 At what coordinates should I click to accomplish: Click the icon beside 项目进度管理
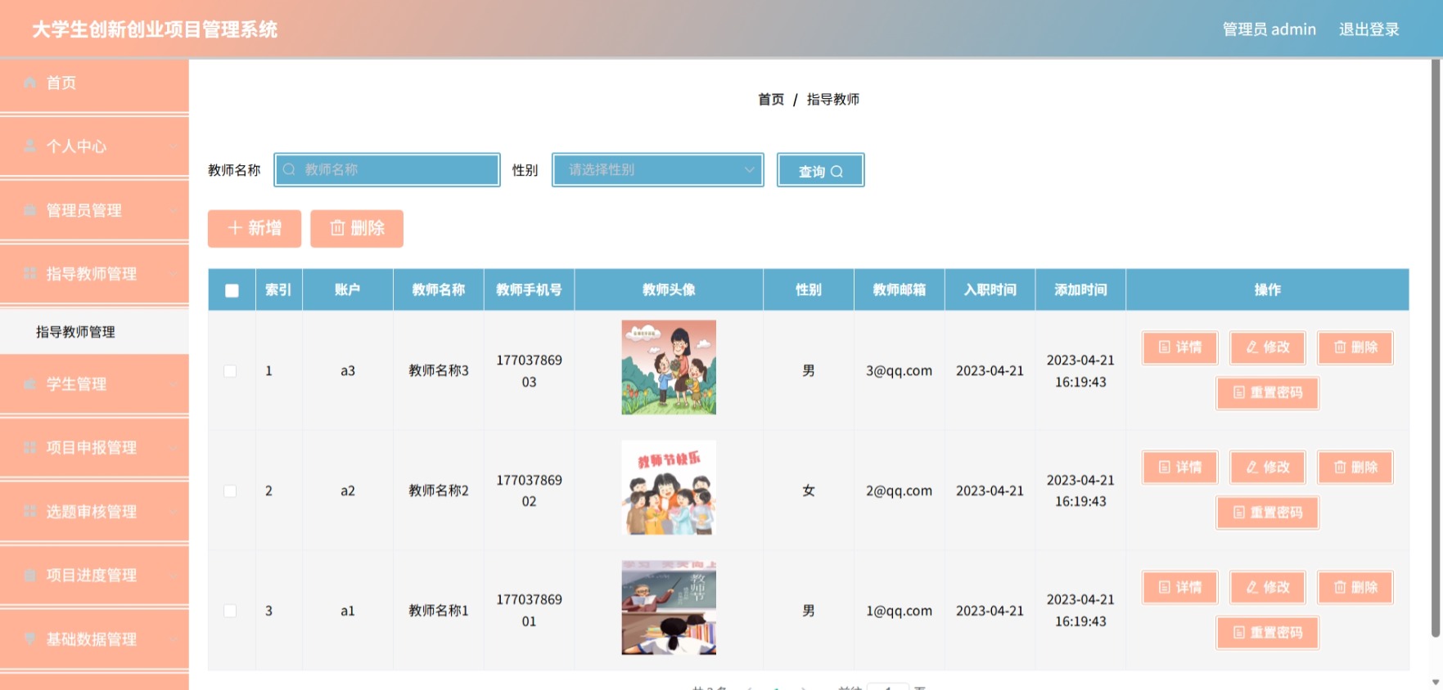click(x=30, y=576)
